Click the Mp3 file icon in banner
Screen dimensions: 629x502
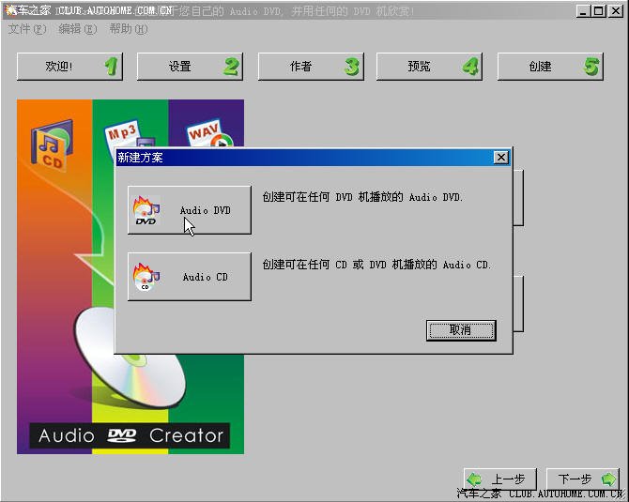pos(122,131)
